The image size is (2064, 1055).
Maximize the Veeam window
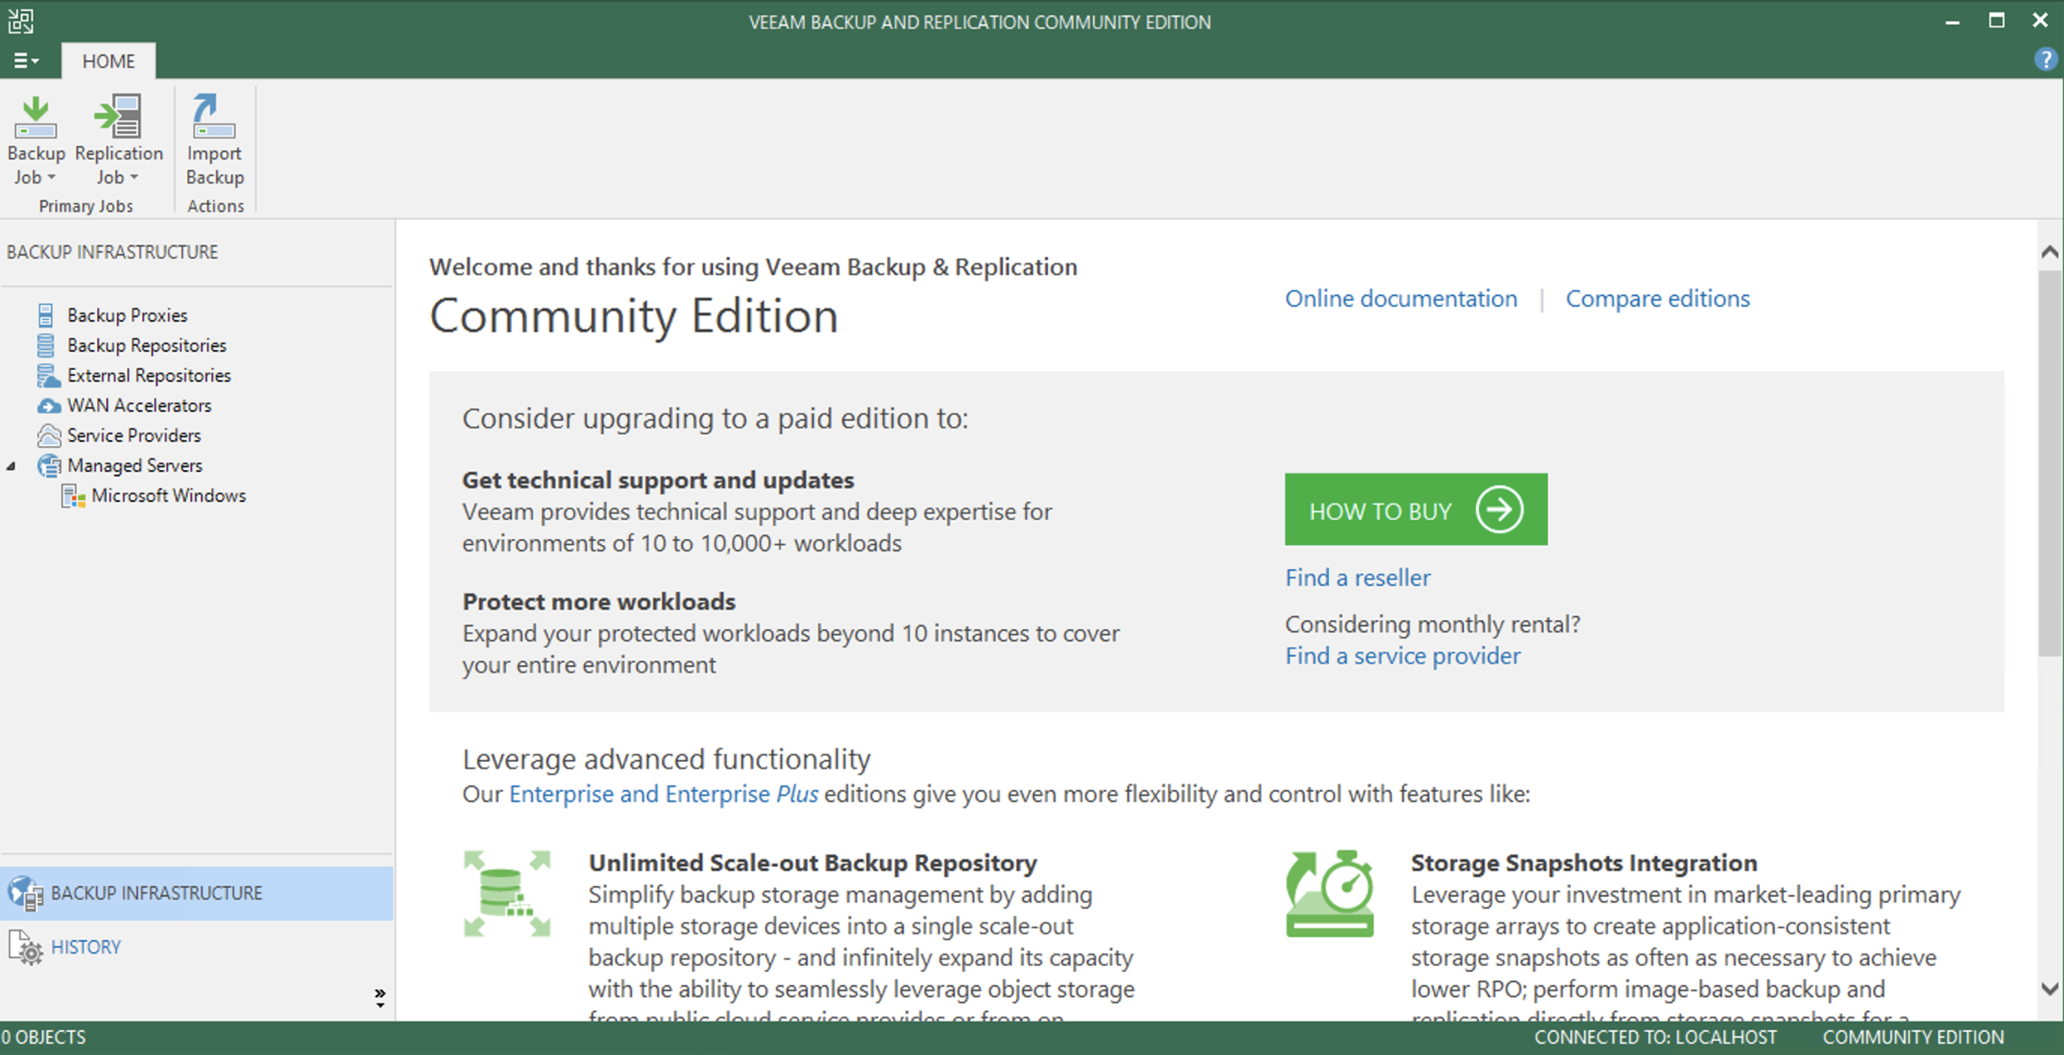coord(1997,20)
